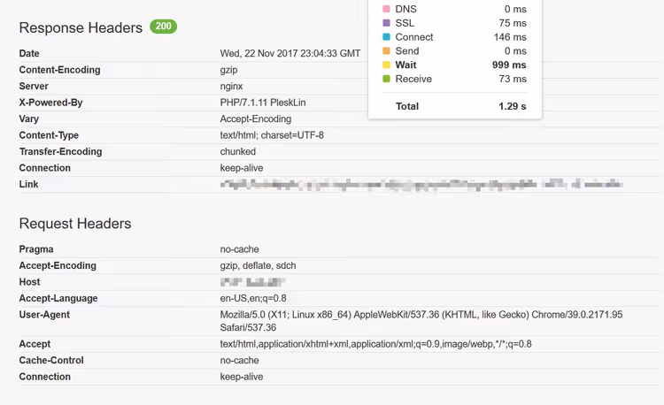Click the pink DNS color swatch
Screen dimensions: 664x405
(386, 9)
